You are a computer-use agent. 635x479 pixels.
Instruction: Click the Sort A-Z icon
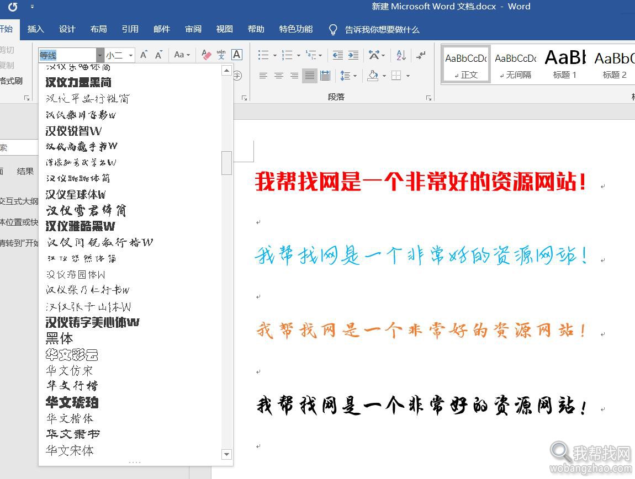(x=401, y=55)
